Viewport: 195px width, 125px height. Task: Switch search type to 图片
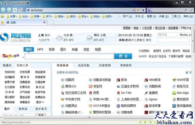tap(63, 50)
